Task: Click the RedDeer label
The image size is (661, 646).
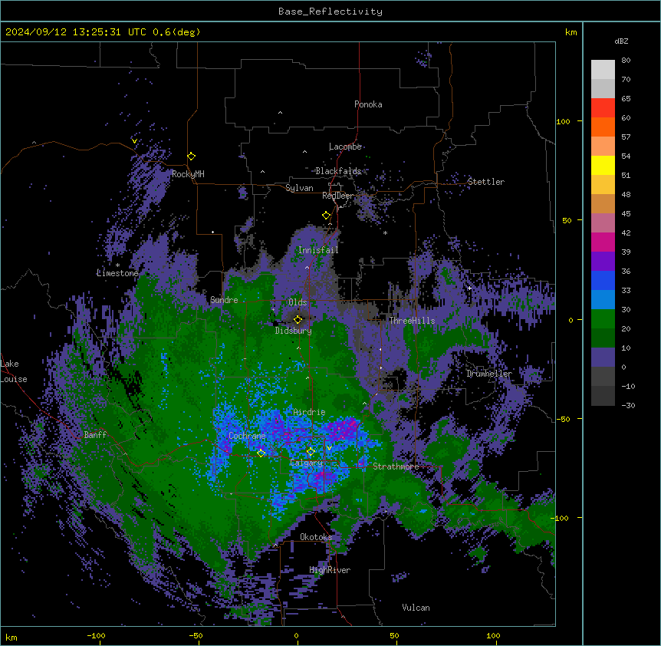Action: point(338,196)
